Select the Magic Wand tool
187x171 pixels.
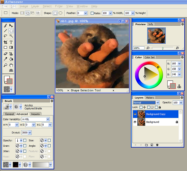coord(11,36)
